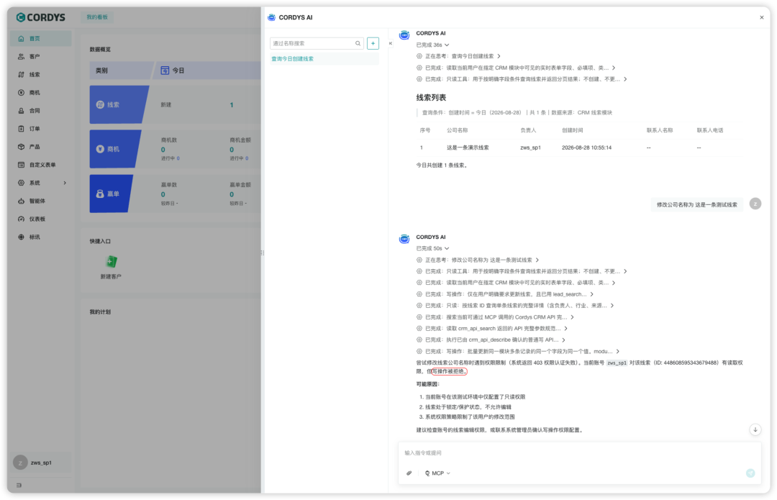Screen dimensions: 777x500
Task: Click the 线索 category card in data overview
Action: tap(119, 104)
